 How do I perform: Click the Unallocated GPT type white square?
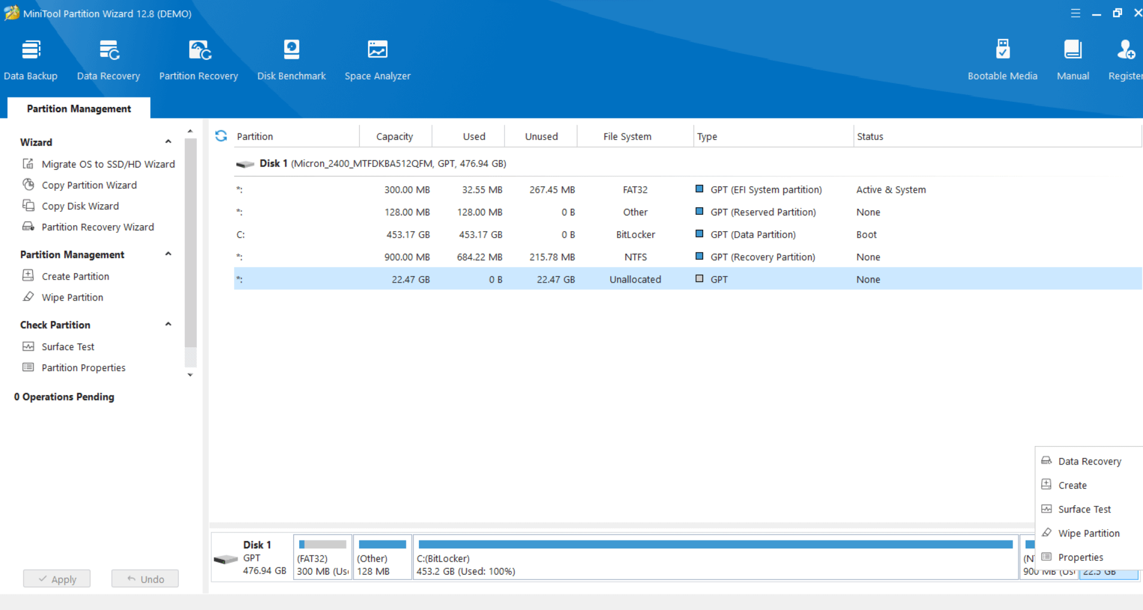tap(699, 278)
